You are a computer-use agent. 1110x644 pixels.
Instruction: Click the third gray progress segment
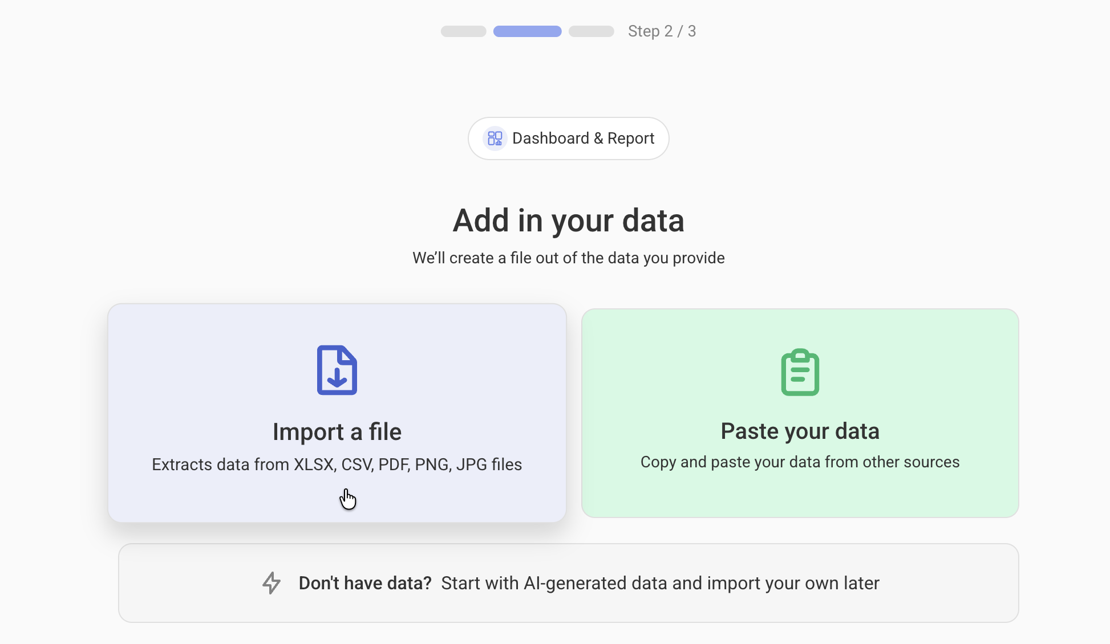pos(592,31)
